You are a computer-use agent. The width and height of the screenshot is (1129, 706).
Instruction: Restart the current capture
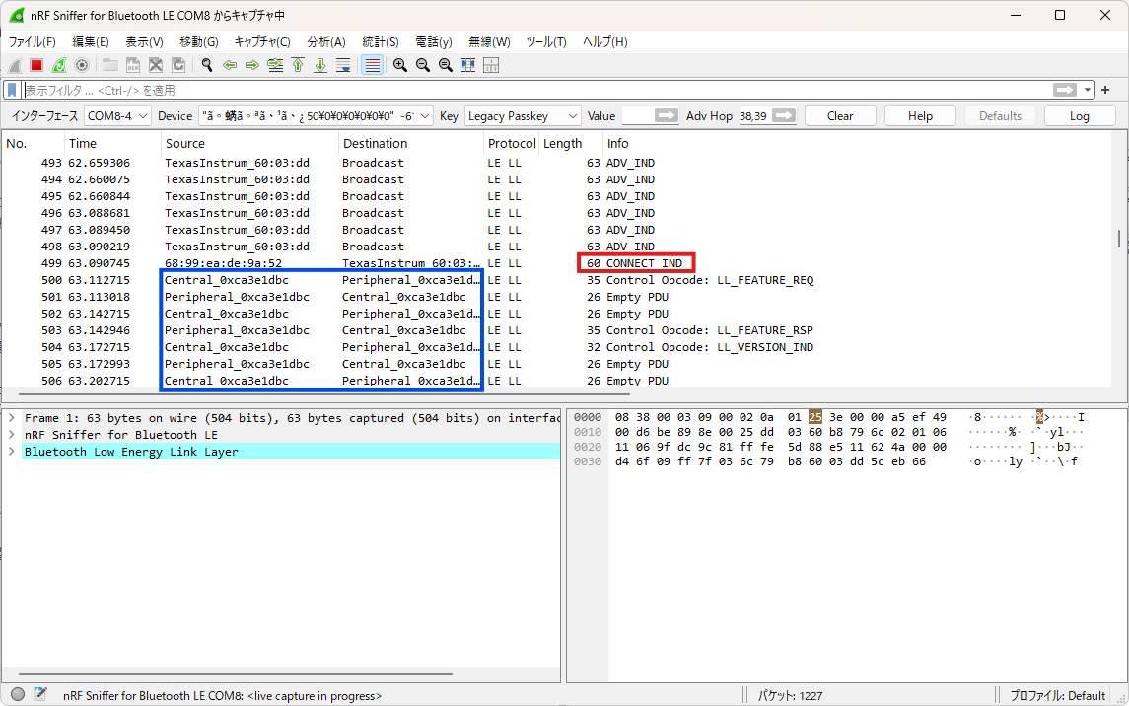point(60,65)
